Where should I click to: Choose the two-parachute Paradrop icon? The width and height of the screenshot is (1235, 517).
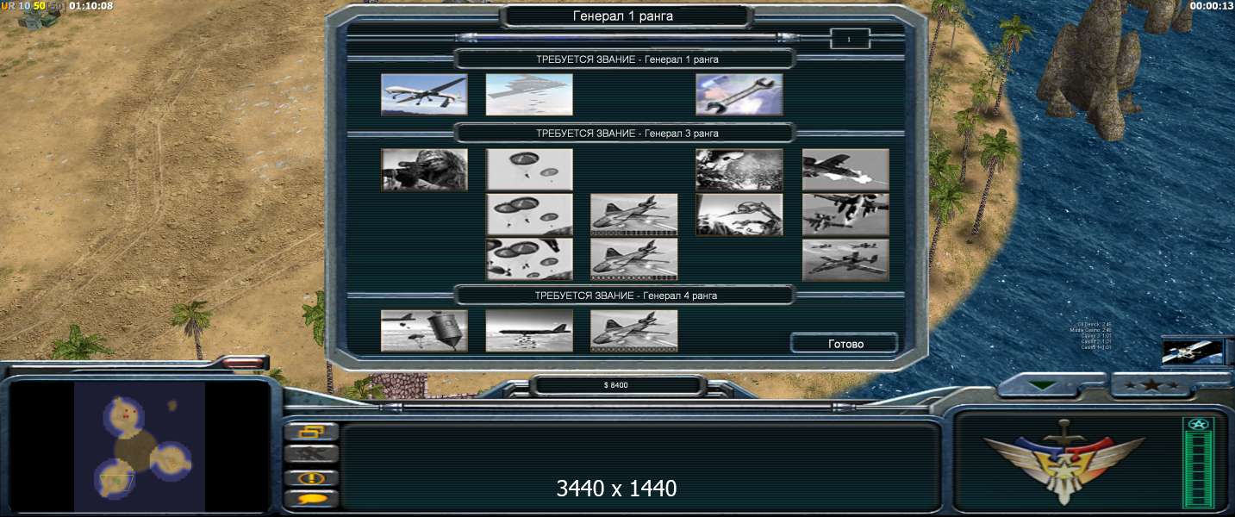pos(529,169)
